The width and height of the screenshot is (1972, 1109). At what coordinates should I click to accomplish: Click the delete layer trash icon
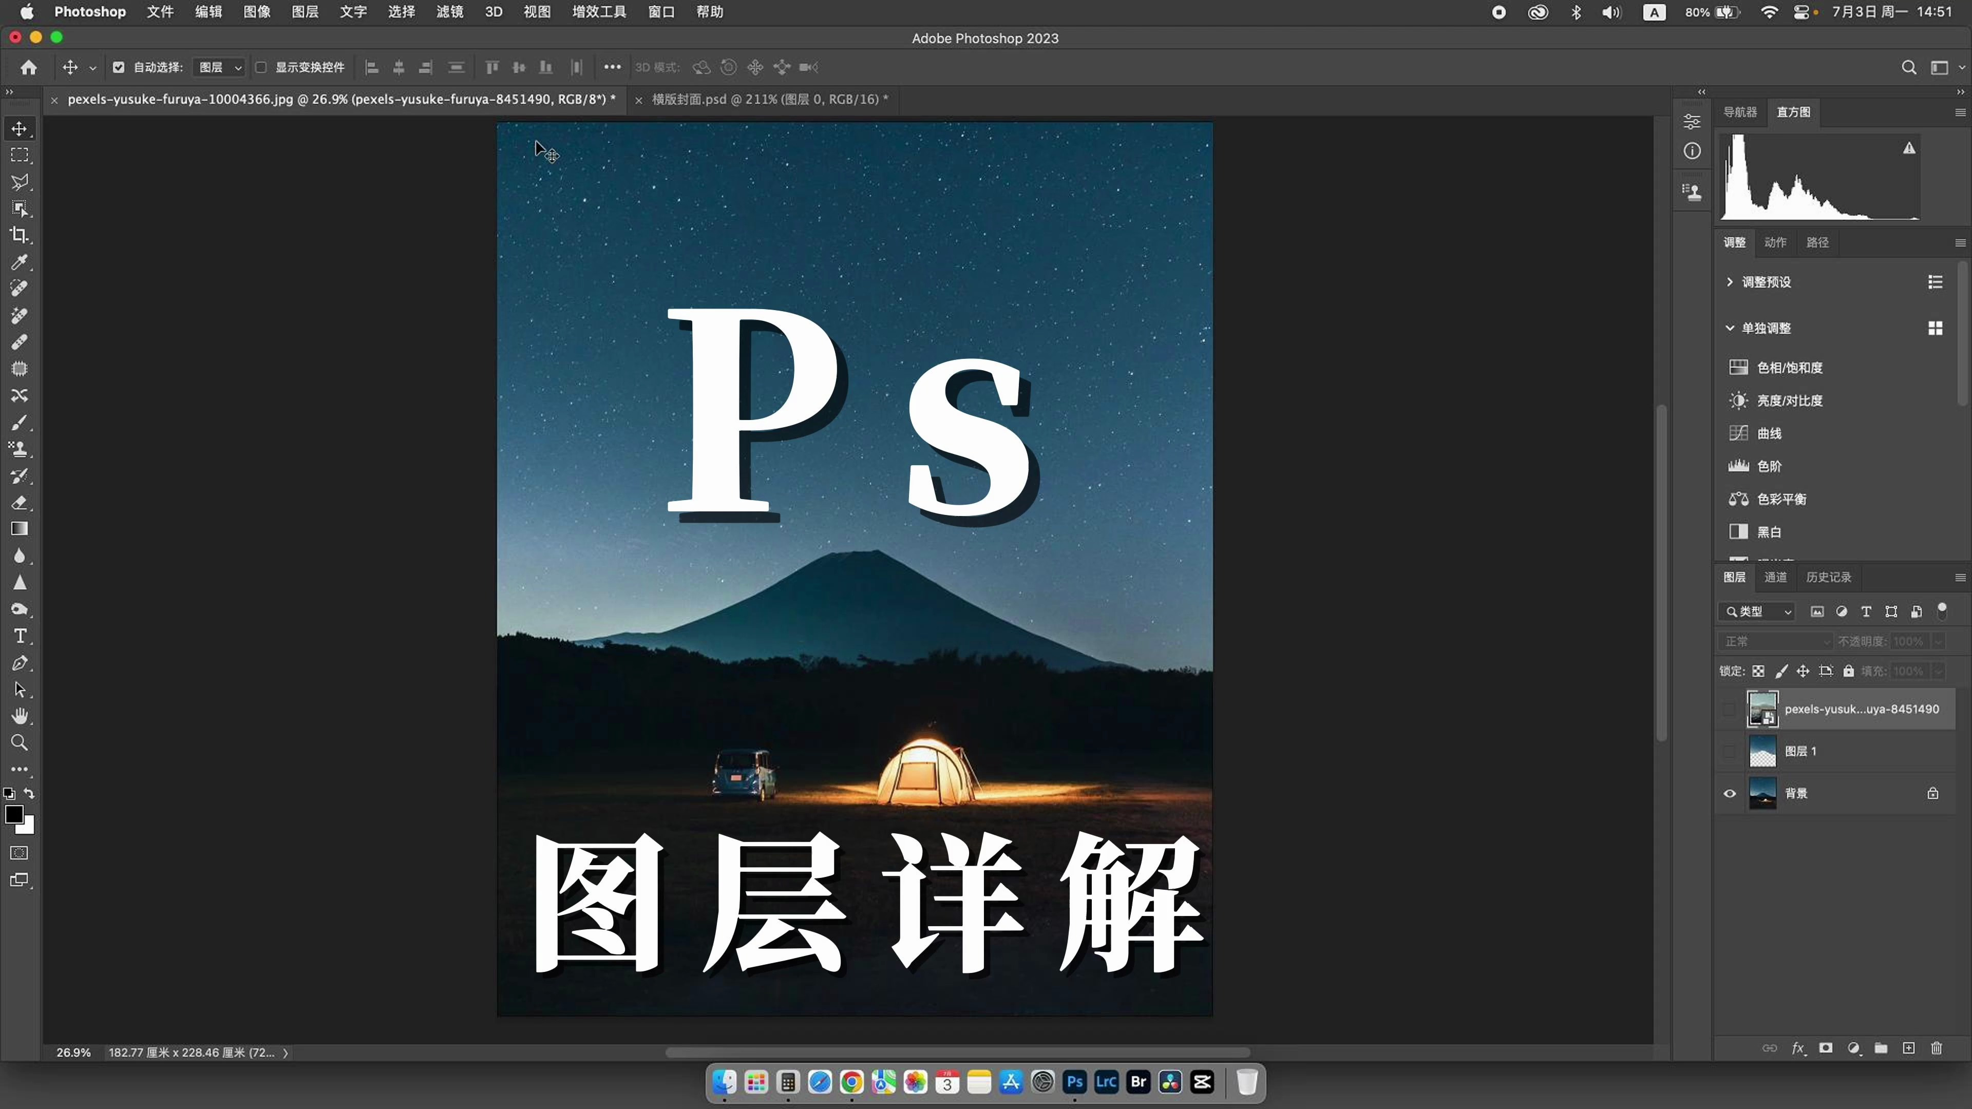coord(1937,1048)
